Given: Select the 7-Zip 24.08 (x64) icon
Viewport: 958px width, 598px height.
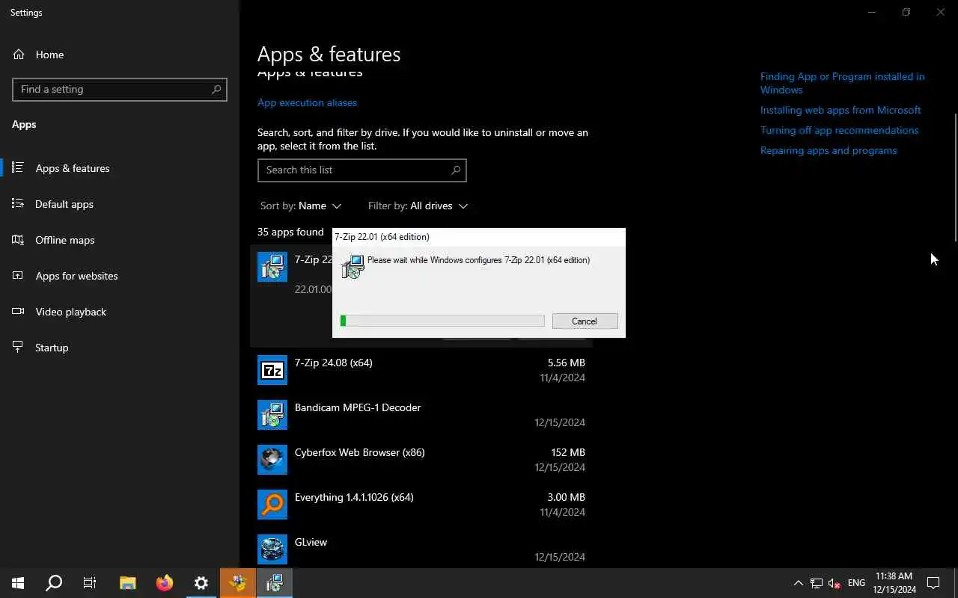Looking at the screenshot, I should click(272, 370).
